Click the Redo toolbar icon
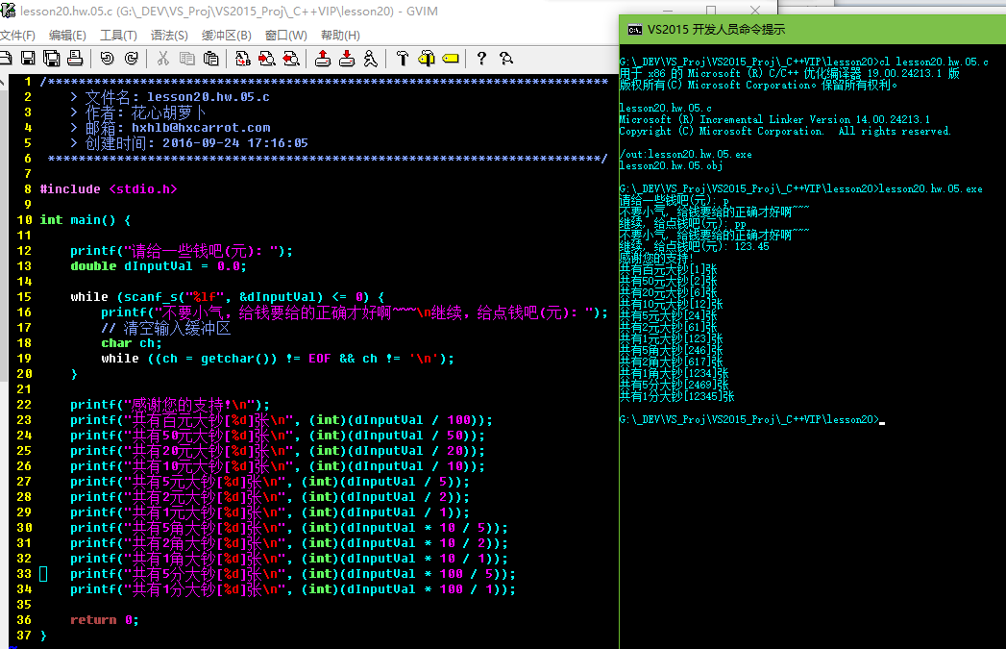Viewport: 1006px width, 649px height. (x=131, y=59)
